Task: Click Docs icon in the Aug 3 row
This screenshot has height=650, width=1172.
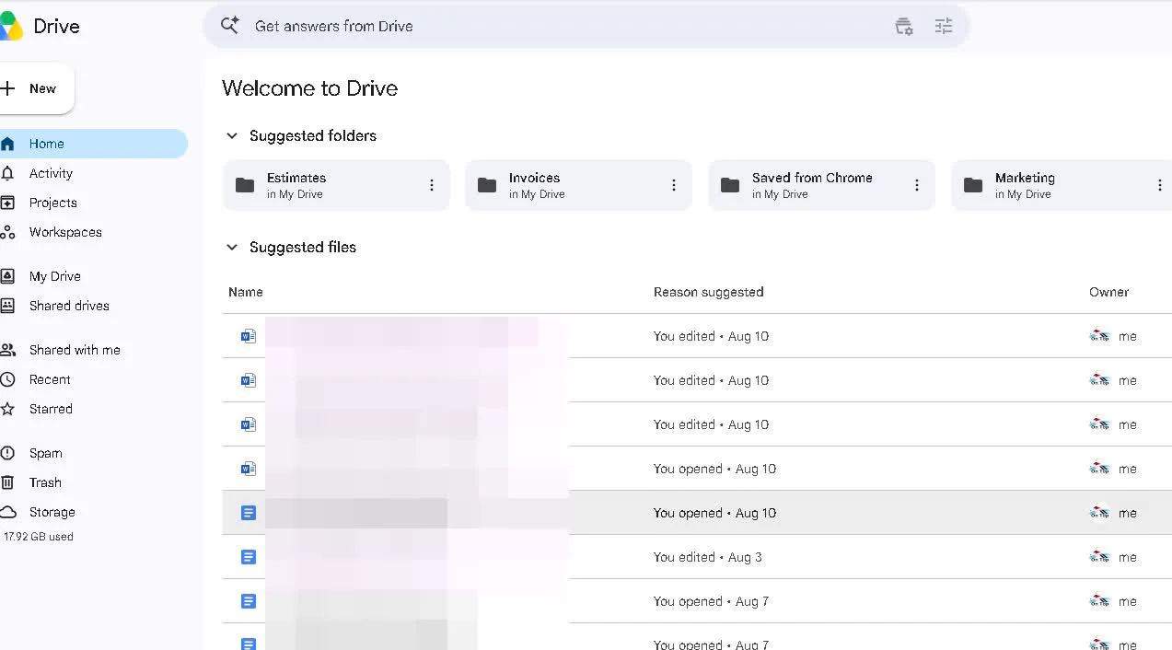Action: [248, 557]
